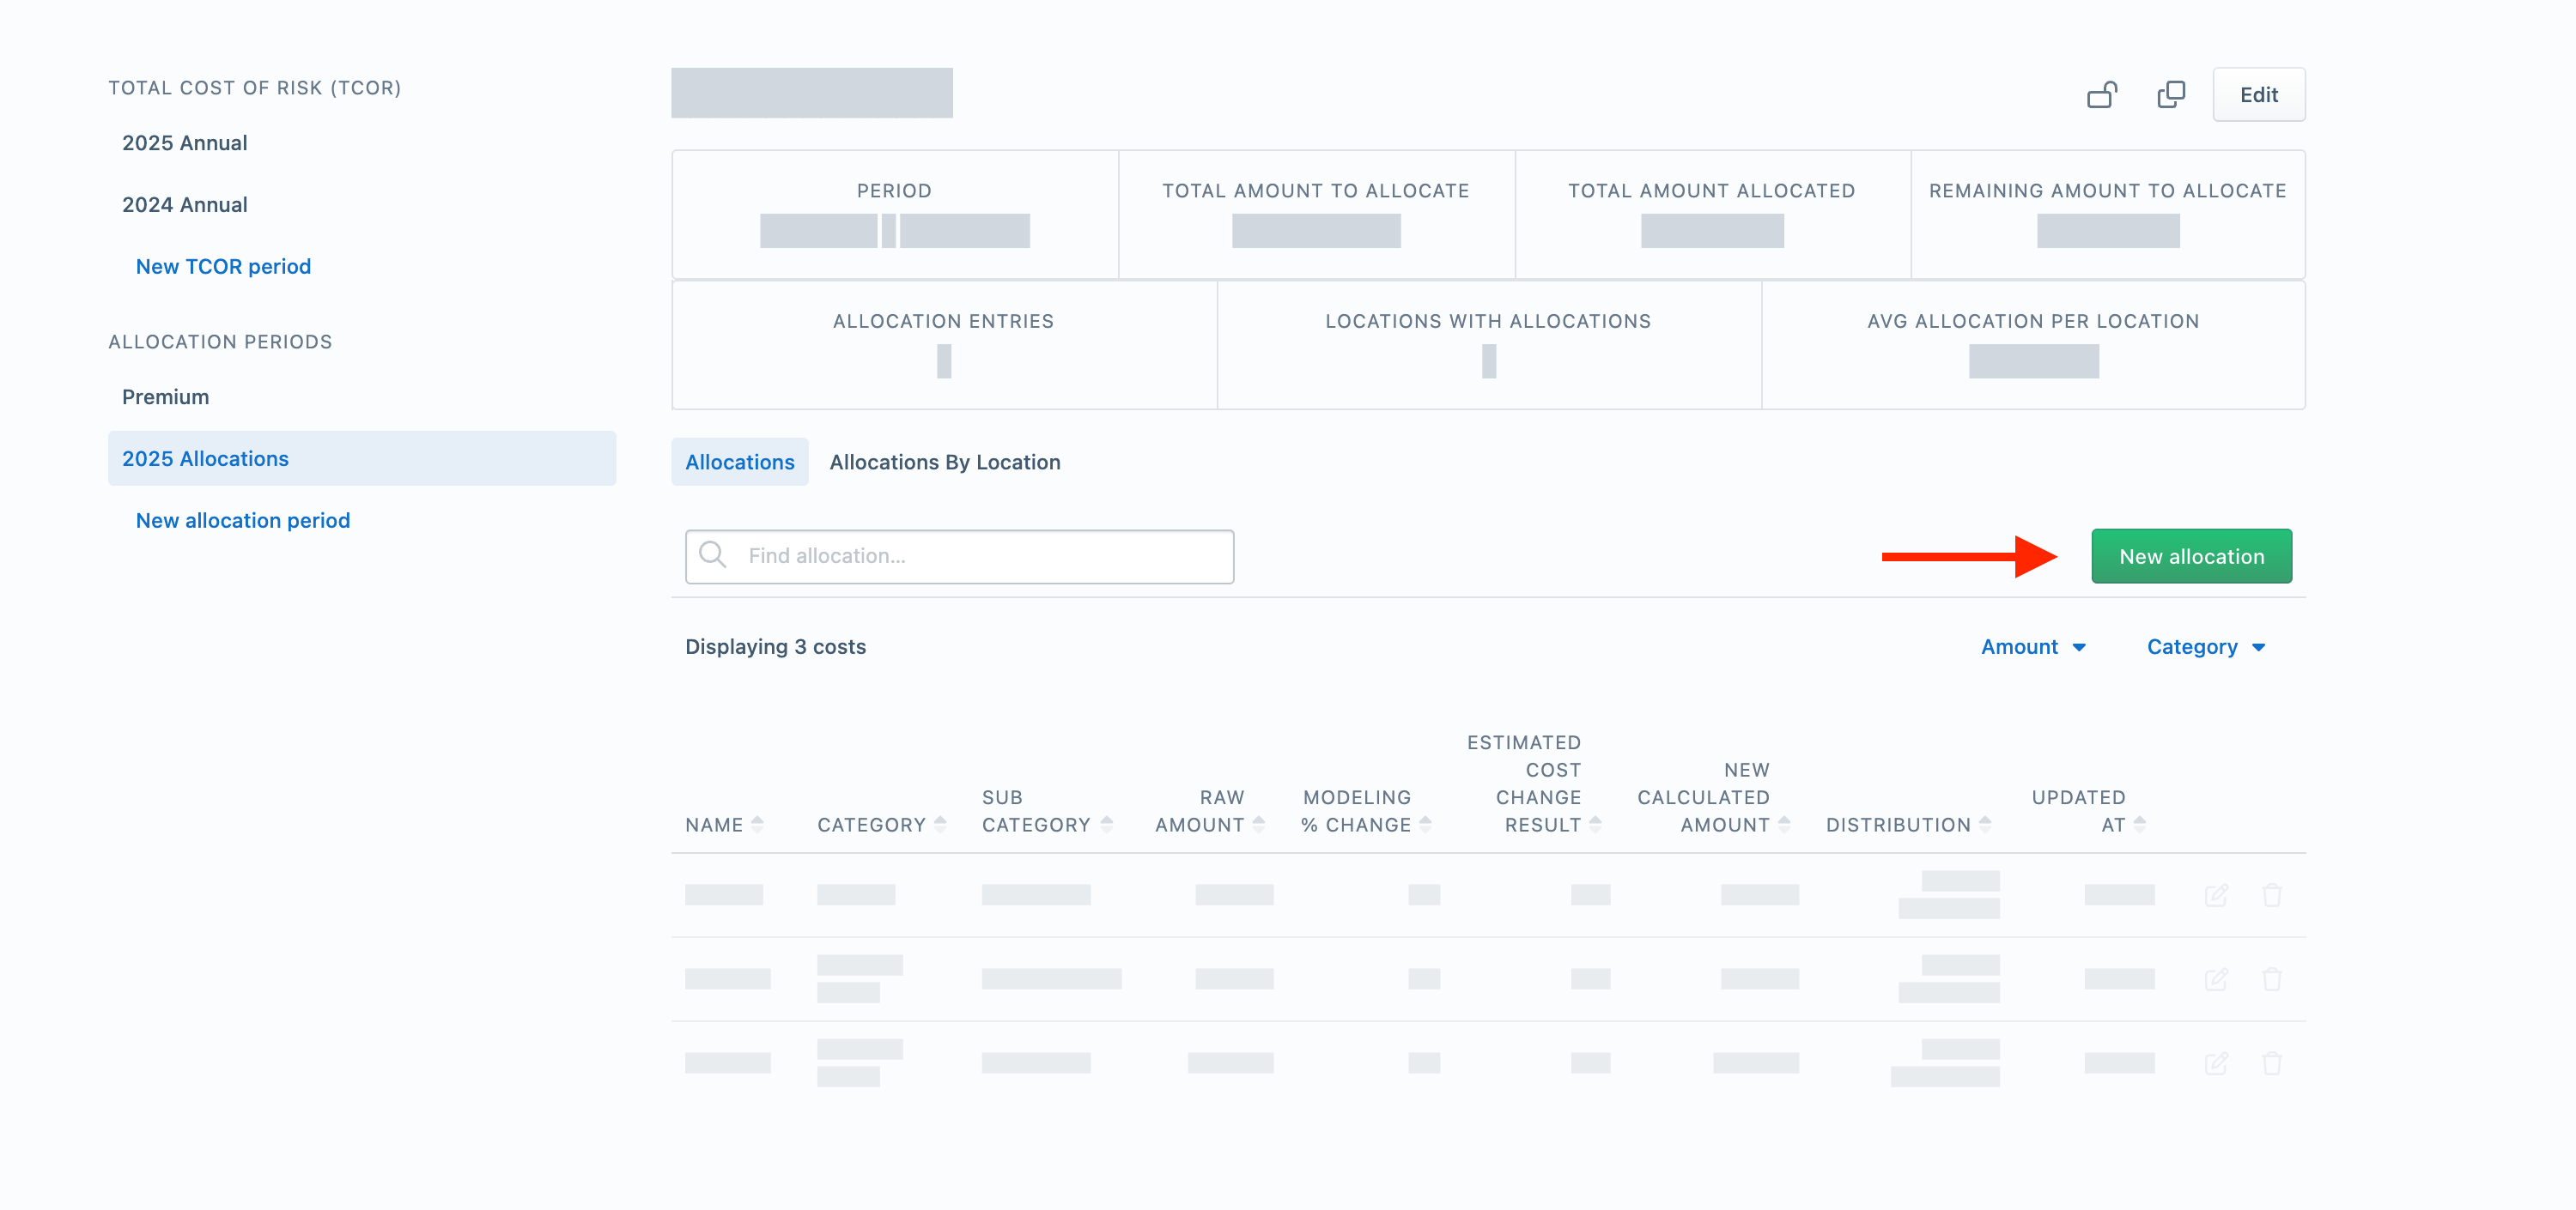Image resolution: width=2576 pixels, height=1210 pixels.
Task: Click the Total Amount To Allocate label
Action: (x=1315, y=191)
